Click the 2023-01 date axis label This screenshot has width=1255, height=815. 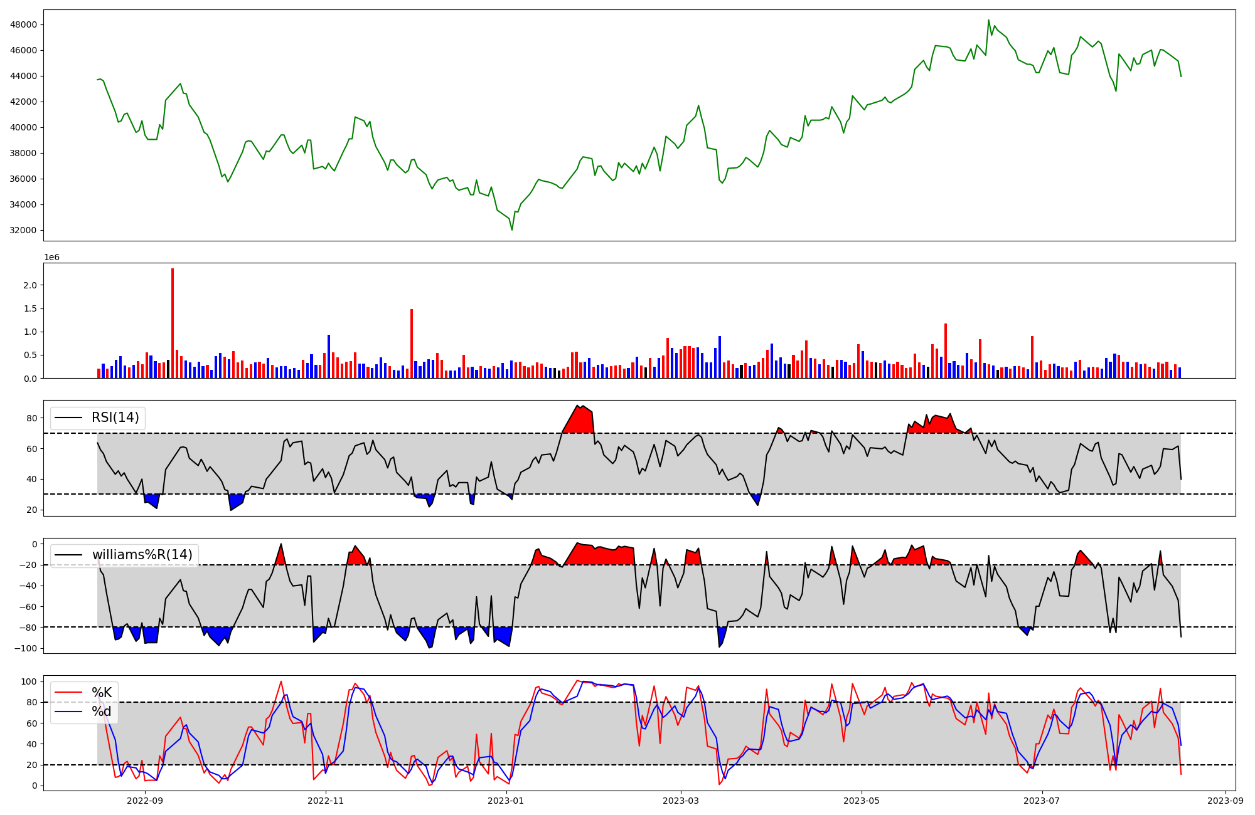(x=506, y=801)
